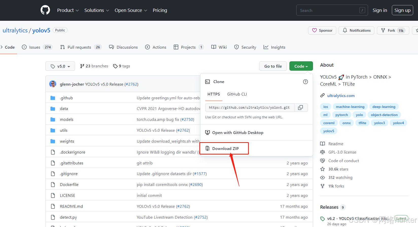Image resolution: width=418 pixels, height=227 pixels.
Task: Click the Download ZIP file icon
Action: 207,148
